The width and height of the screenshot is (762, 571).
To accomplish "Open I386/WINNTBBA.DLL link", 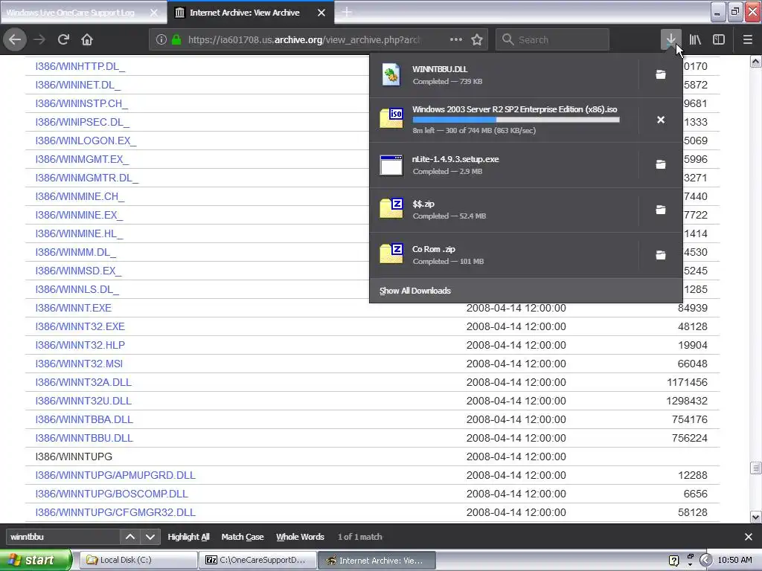I will pos(84,419).
